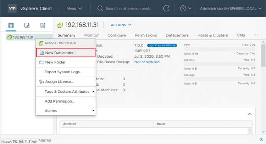Click the hosts count 0 link

click(x=124, y=85)
